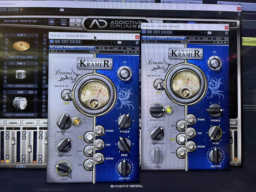Click redo arrow in Kick Kramer plugin

(60, 52)
